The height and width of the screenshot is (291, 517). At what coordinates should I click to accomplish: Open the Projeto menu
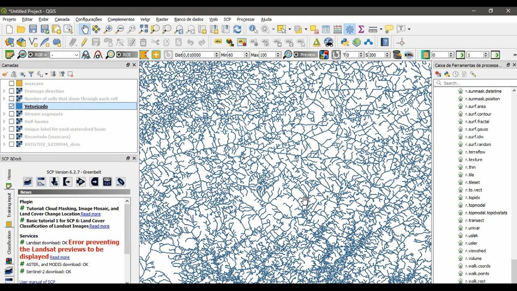pos(9,19)
